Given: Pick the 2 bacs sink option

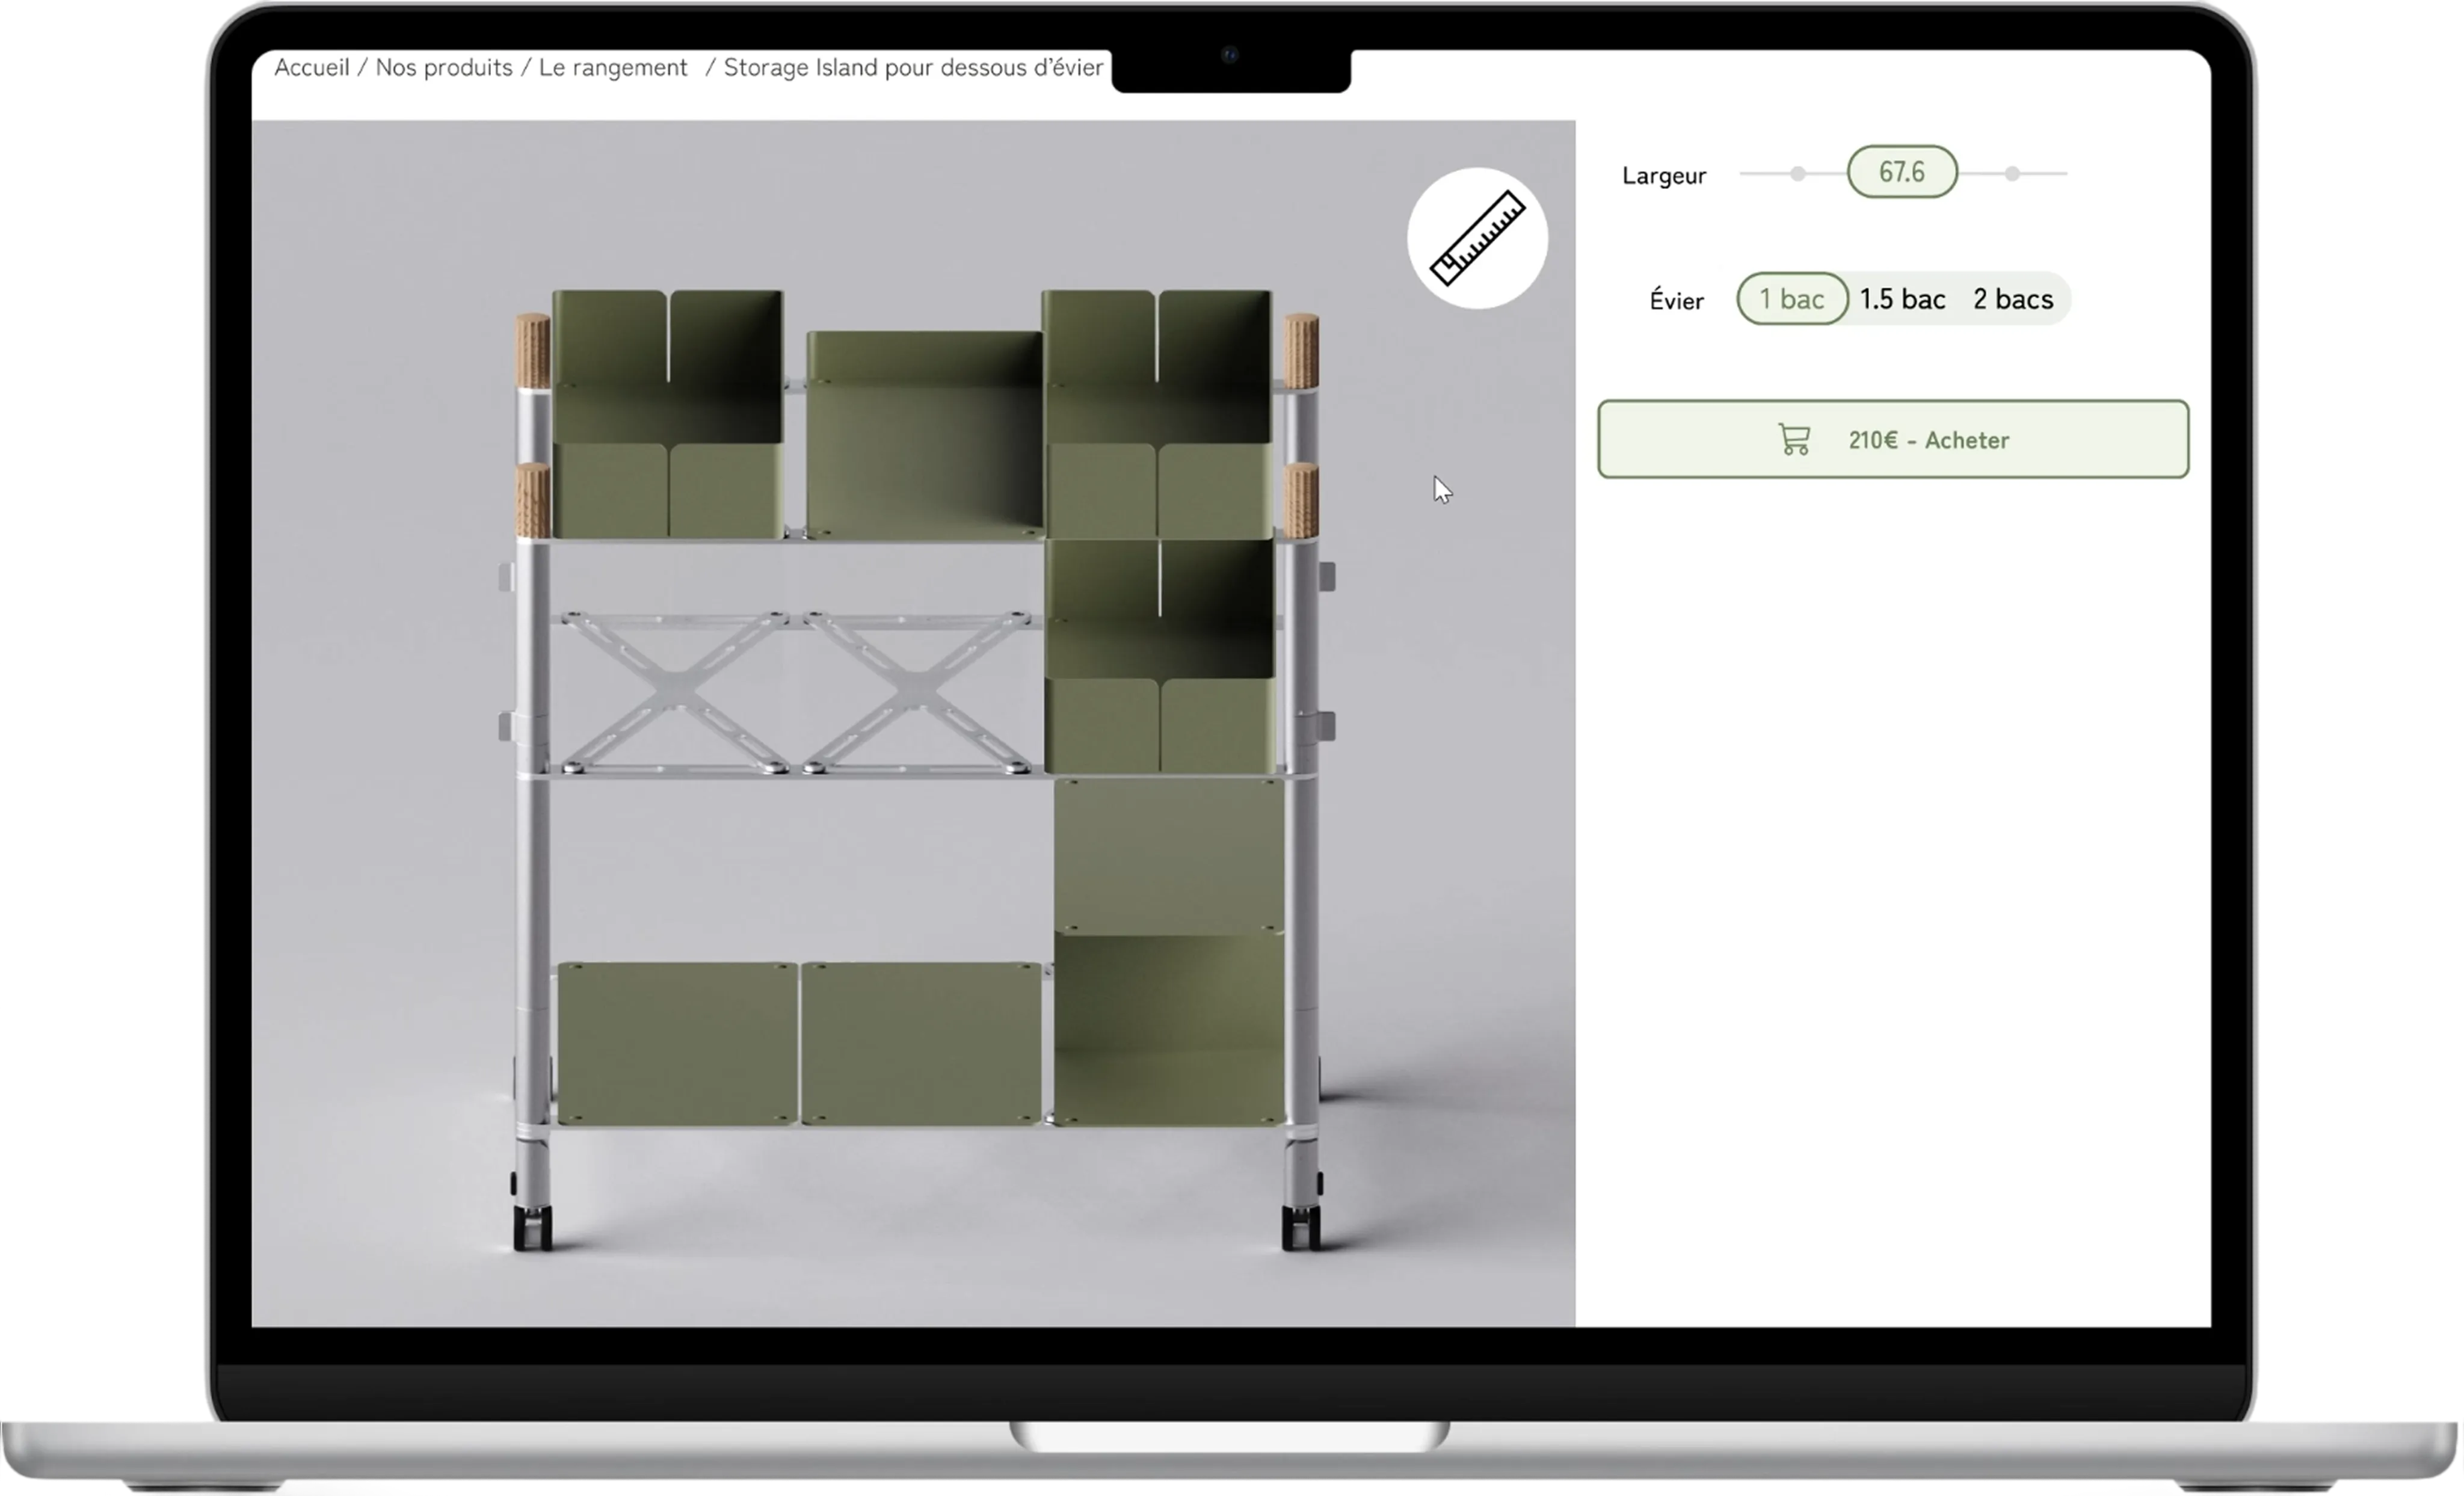Looking at the screenshot, I should (2012, 299).
